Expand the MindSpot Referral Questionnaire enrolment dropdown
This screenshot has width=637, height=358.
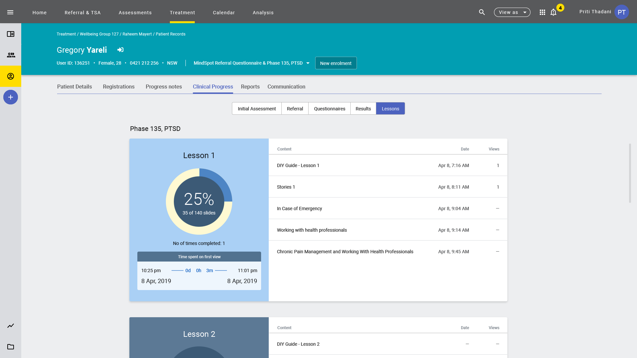(251, 63)
